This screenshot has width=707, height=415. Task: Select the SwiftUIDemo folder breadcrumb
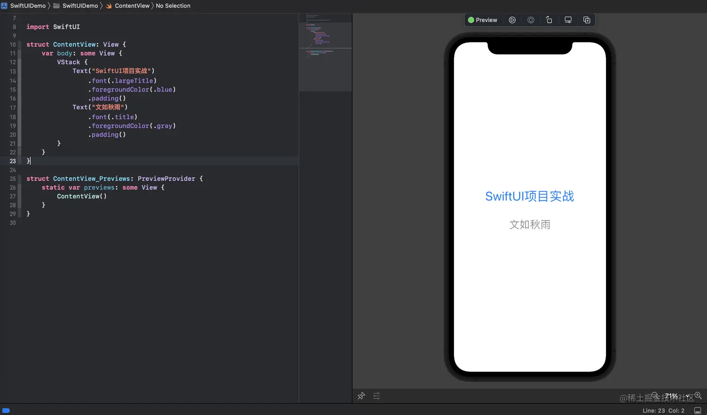(75, 6)
